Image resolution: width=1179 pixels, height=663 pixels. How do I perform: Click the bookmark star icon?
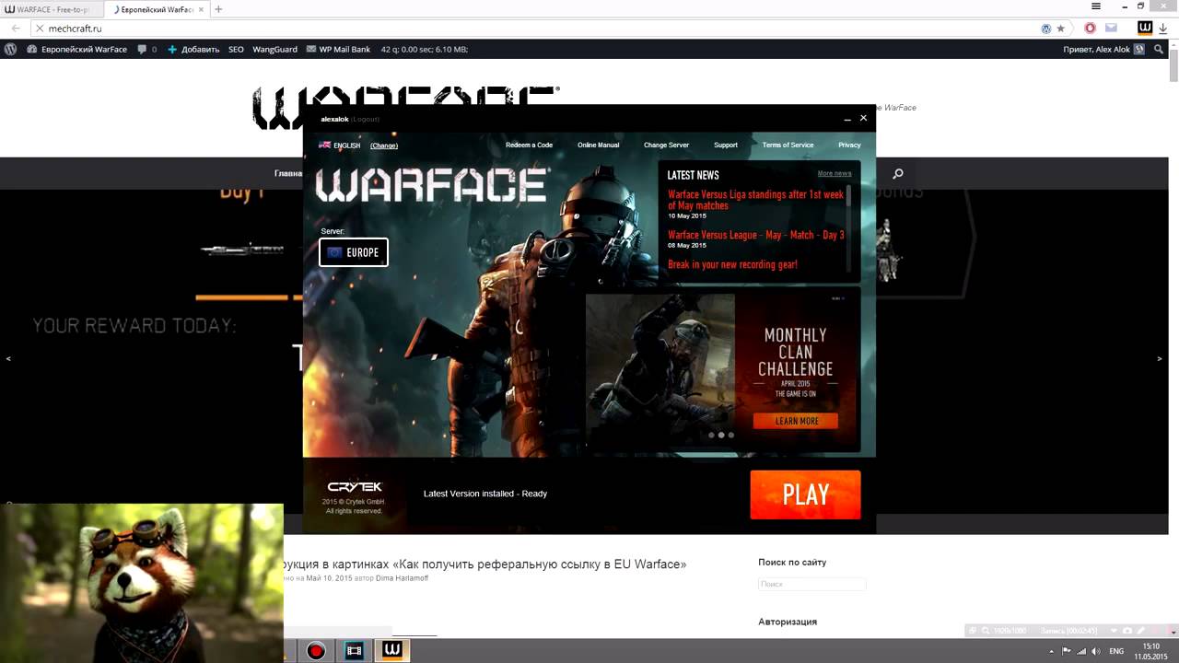pos(1060,29)
